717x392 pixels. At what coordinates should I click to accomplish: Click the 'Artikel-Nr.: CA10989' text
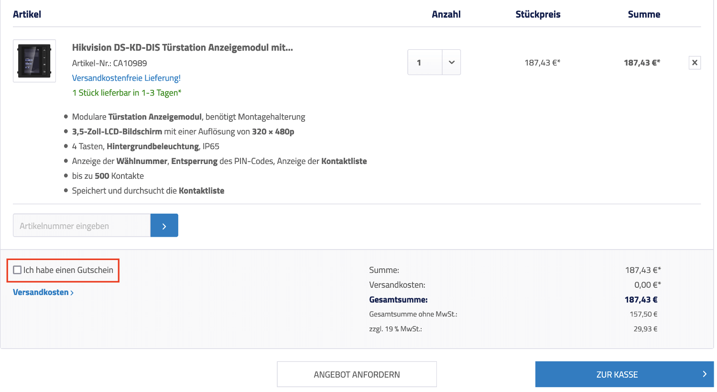pyautogui.click(x=109, y=63)
